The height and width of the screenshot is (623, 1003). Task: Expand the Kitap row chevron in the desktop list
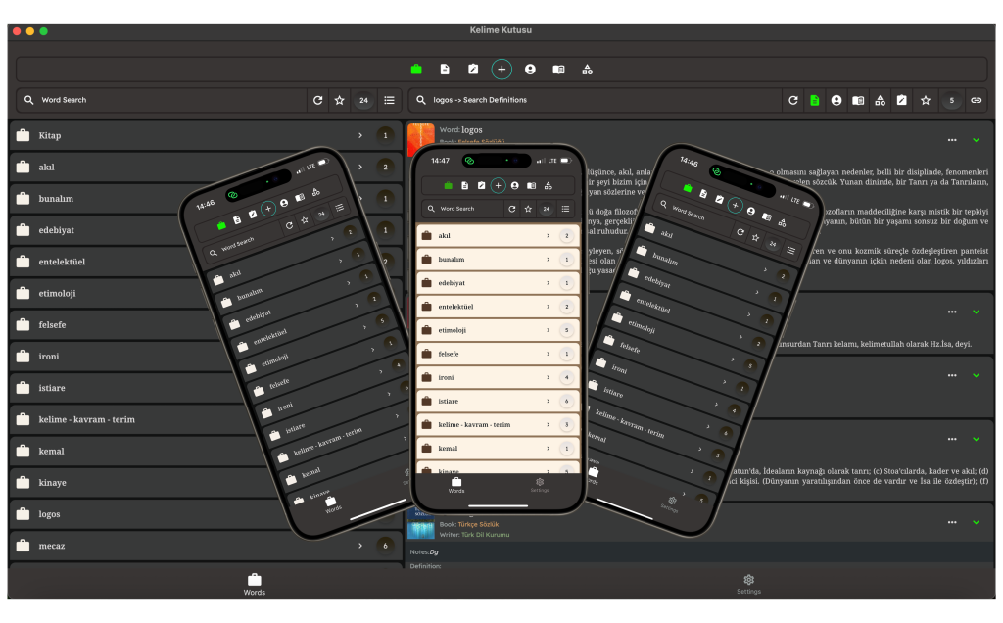tap(360, 135)
